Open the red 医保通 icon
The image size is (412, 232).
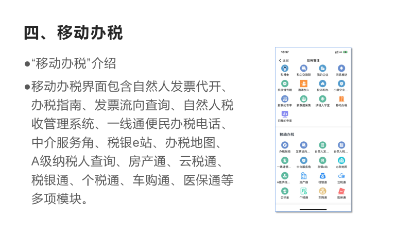click(x=341, y=191)
